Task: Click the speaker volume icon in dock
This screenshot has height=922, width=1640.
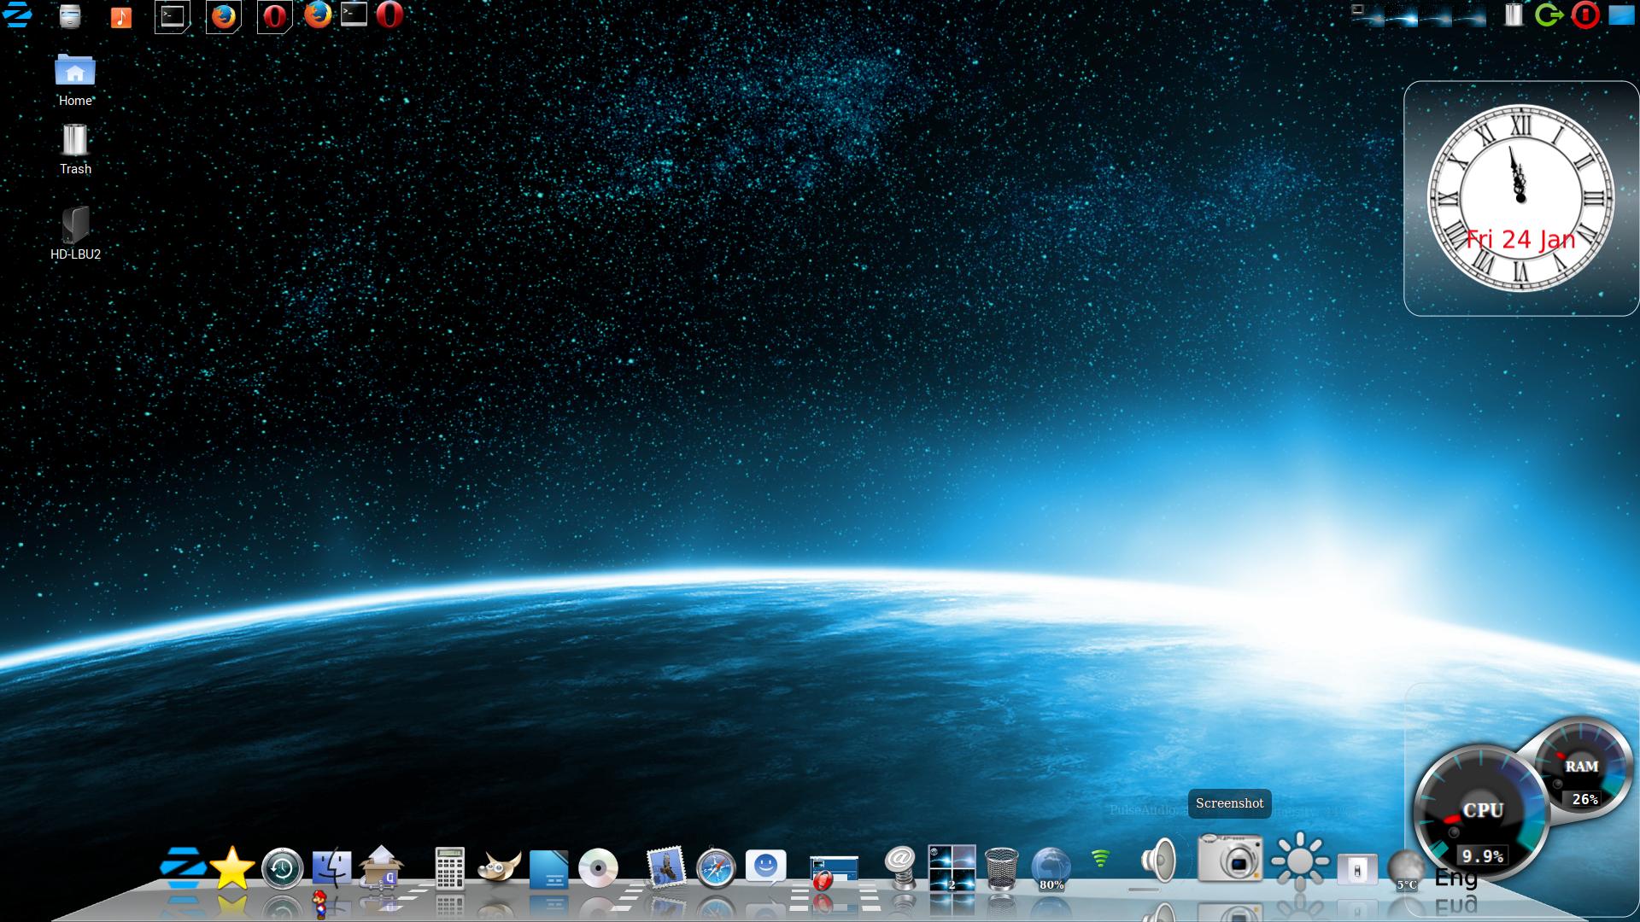Action: [x=1159, y=860]
